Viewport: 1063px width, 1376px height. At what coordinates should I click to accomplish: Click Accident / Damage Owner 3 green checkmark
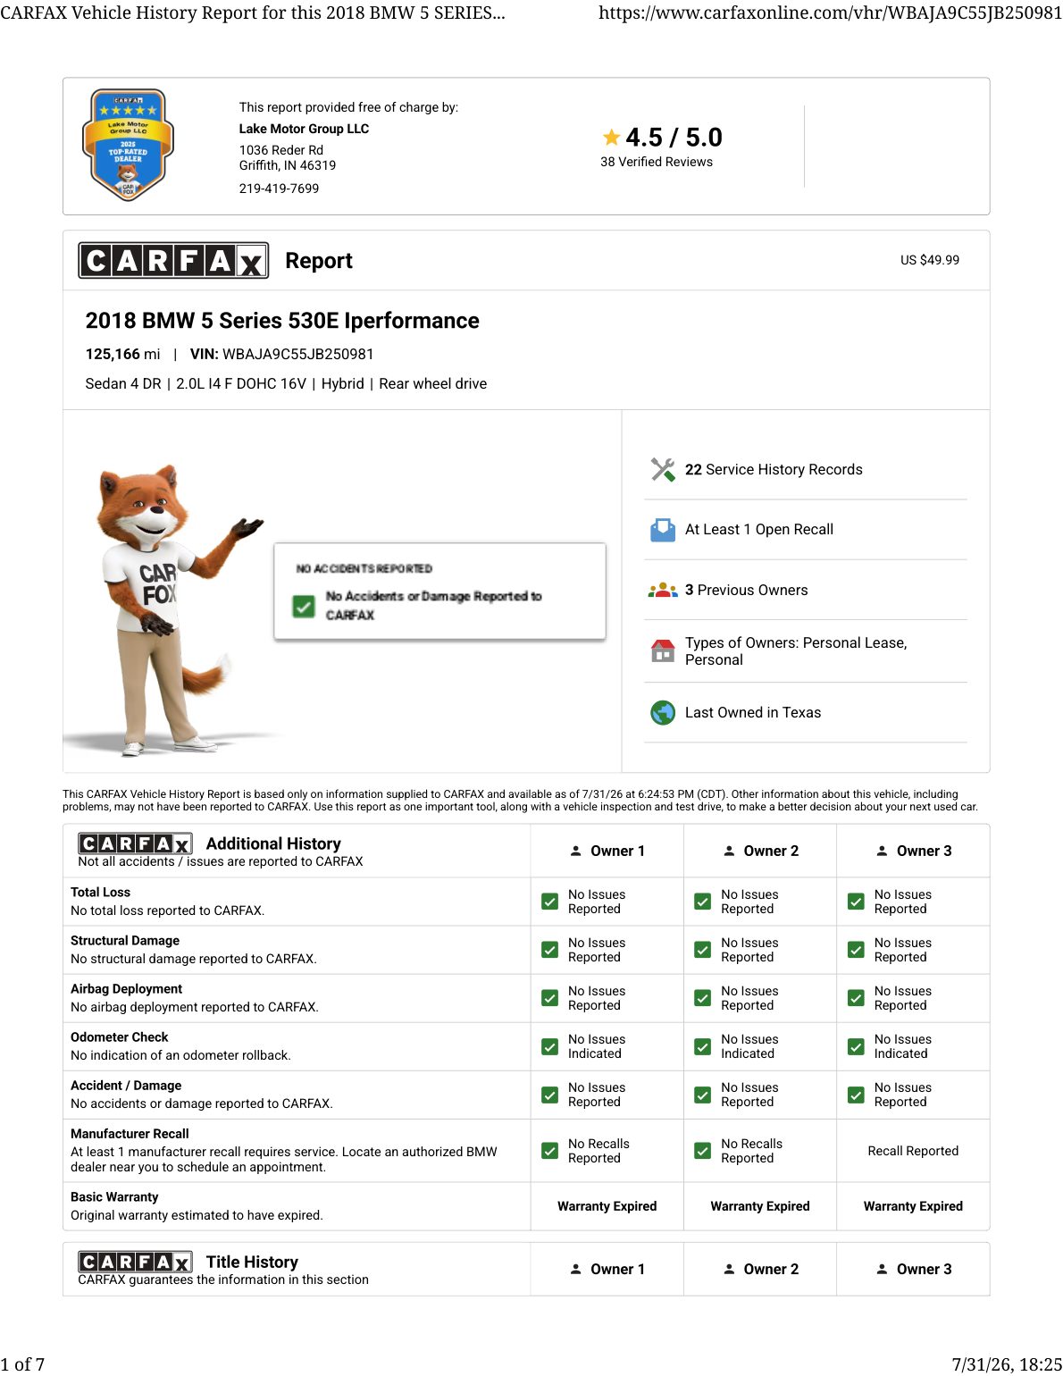tap(856, 1095)
